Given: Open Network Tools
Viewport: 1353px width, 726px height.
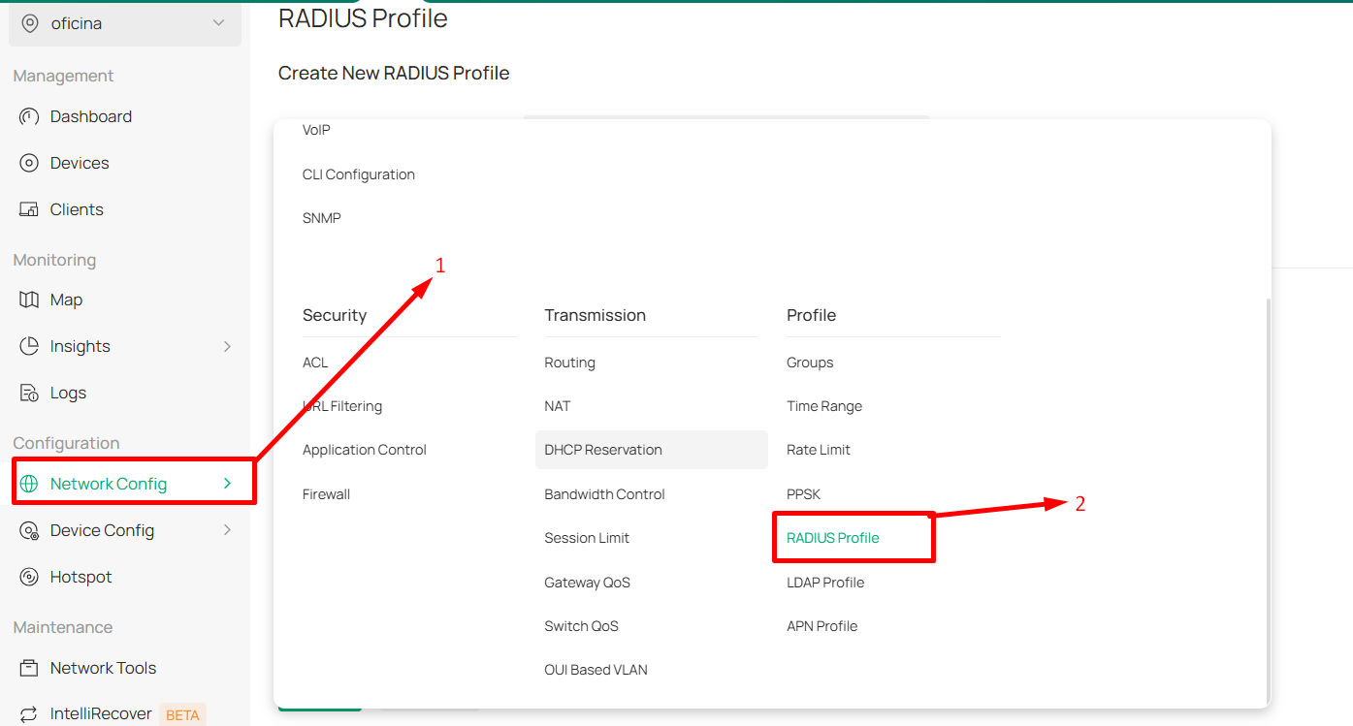Looking at the screenshot, I should 103,668.
